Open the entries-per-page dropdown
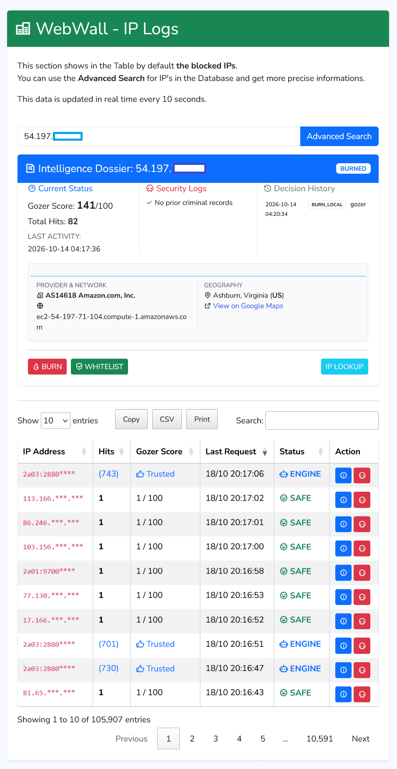The height and width of the screenshot is (769, 397). [x=55, y=420]
